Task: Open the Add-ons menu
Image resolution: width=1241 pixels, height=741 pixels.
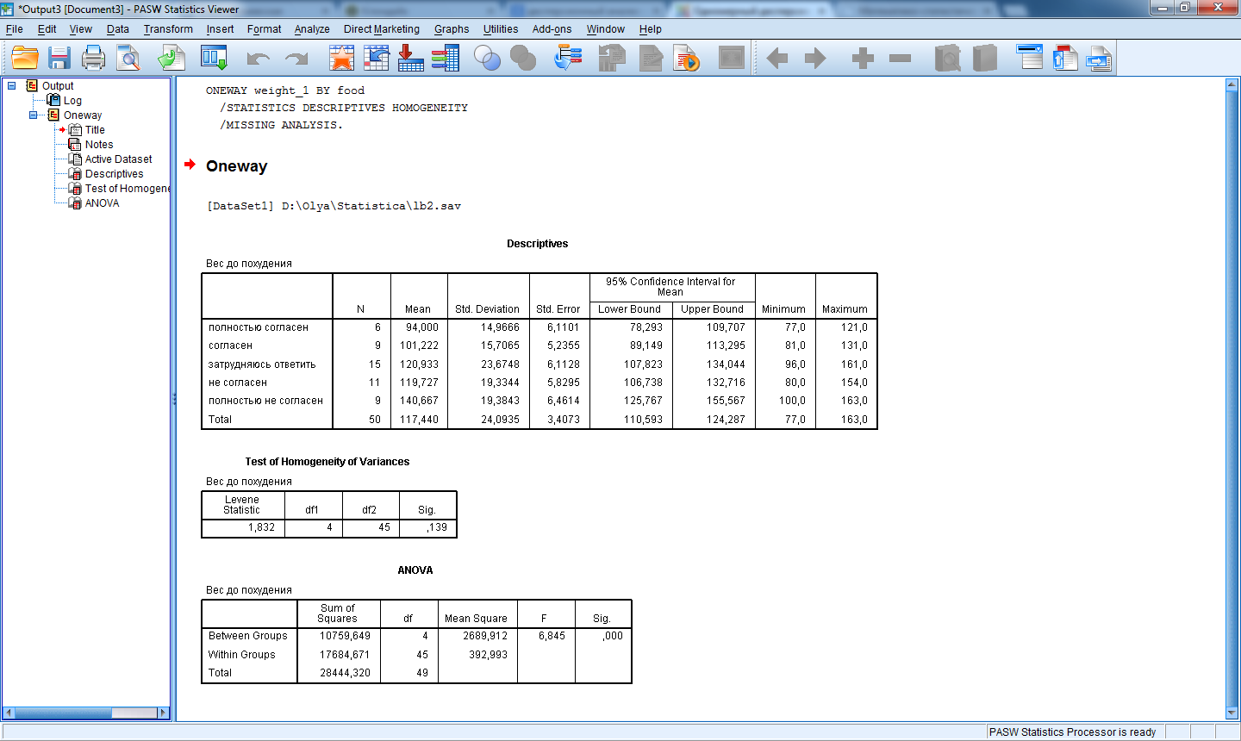Action: 552,29
